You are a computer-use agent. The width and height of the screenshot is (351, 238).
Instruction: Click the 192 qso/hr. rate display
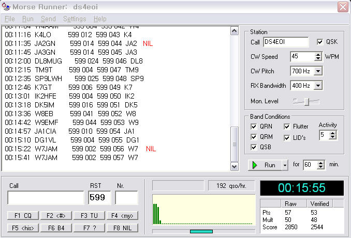[231, 186]
